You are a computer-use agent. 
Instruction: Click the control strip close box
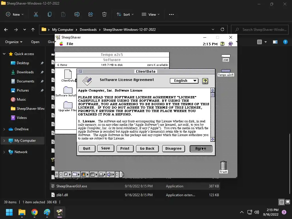click(57, 175)
